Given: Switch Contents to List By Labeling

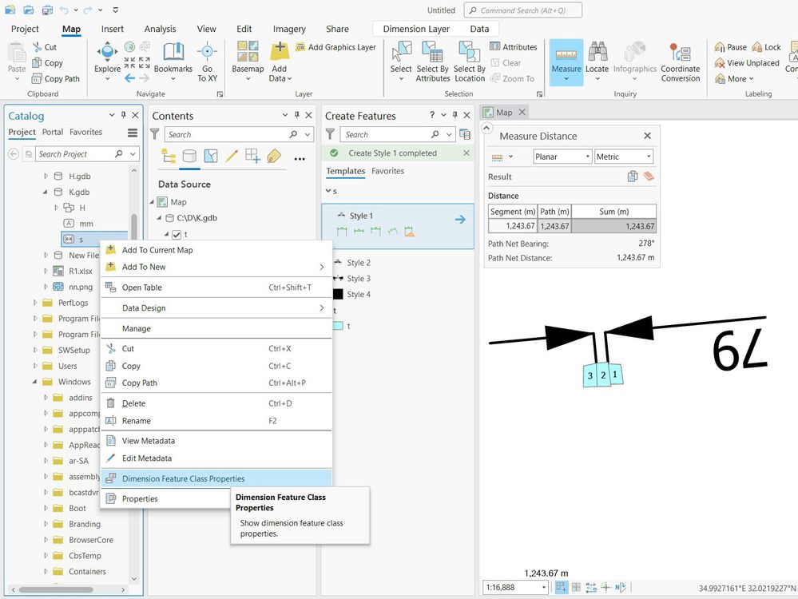Looking at the screenshot, I should 274,156.
